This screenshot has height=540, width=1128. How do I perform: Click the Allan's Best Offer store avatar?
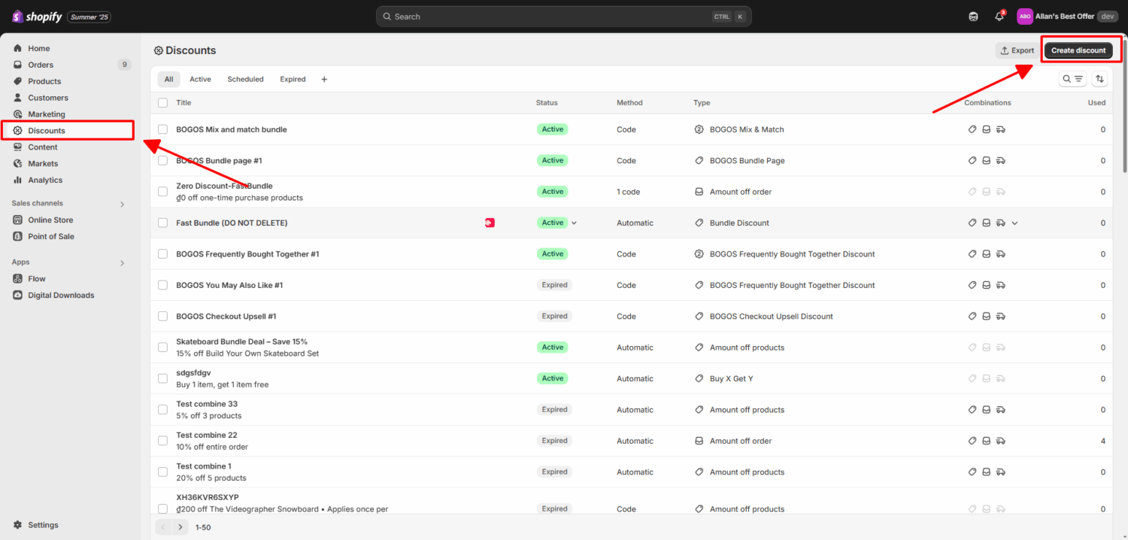[x=1024, y=17]
